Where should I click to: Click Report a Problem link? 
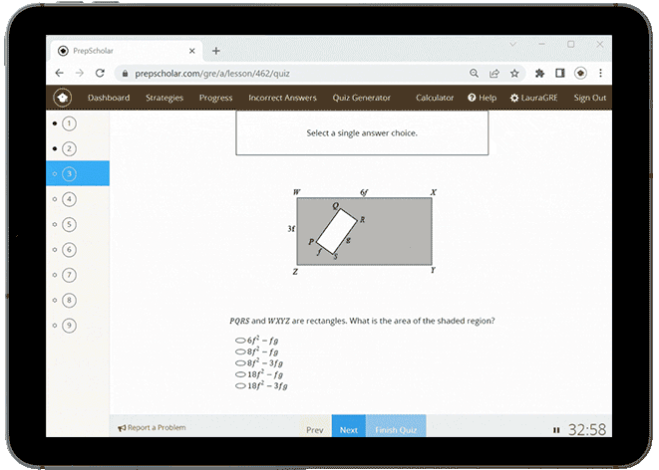click(152, 428)
